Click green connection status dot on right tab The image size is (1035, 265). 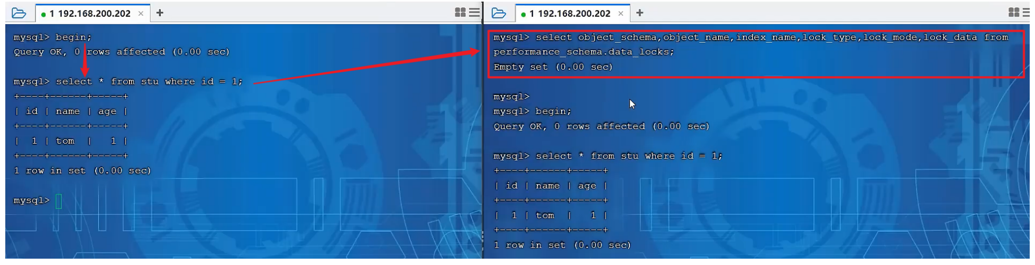[523, 14]
